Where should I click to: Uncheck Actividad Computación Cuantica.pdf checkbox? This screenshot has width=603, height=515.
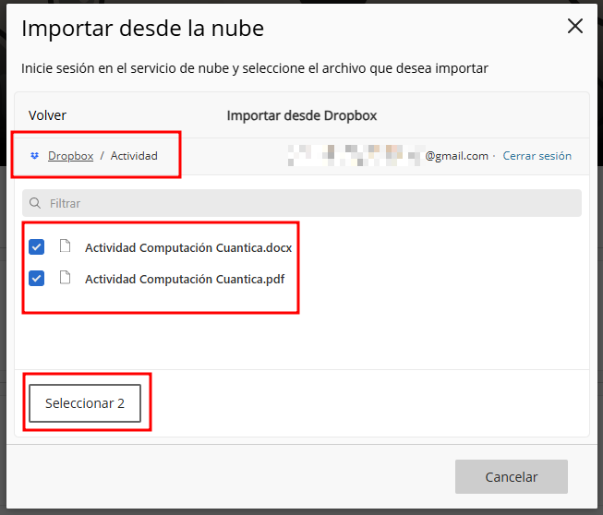coord(37,278)
